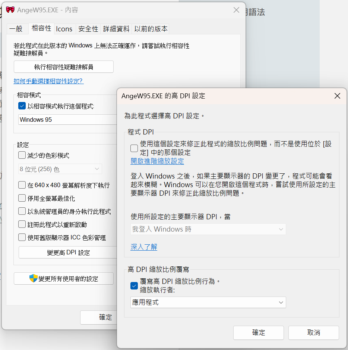Close the 高 DPI 設定 dialog
This screenshot has width=348, height=350.
(337, 96)
